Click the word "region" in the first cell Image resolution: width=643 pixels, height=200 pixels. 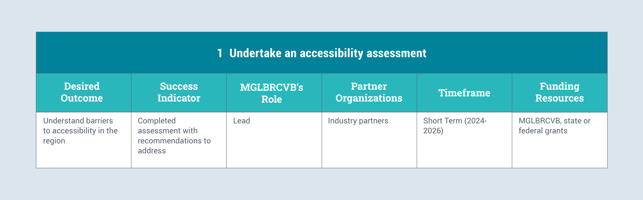[54, 141]
